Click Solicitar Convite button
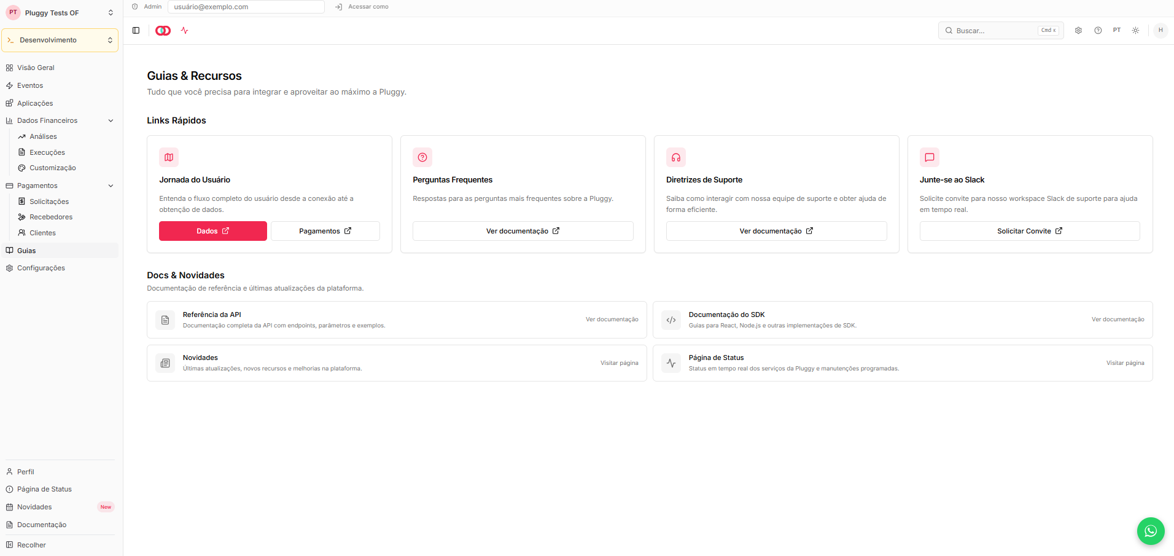This screenshot has width=1174, height=556. (x=1030, y=231)
